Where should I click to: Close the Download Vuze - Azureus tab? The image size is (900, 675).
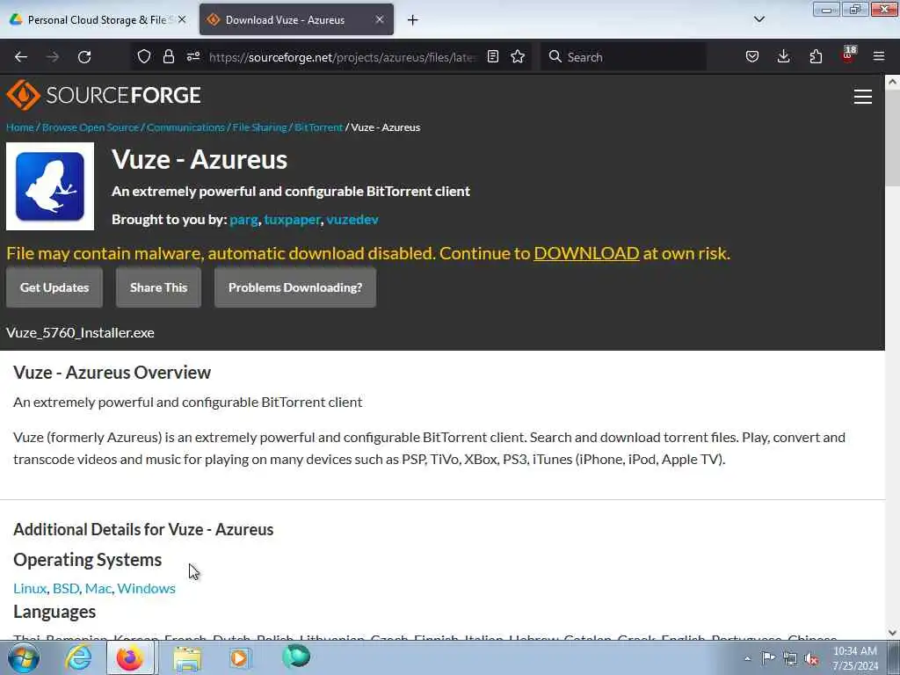[380, 19]
